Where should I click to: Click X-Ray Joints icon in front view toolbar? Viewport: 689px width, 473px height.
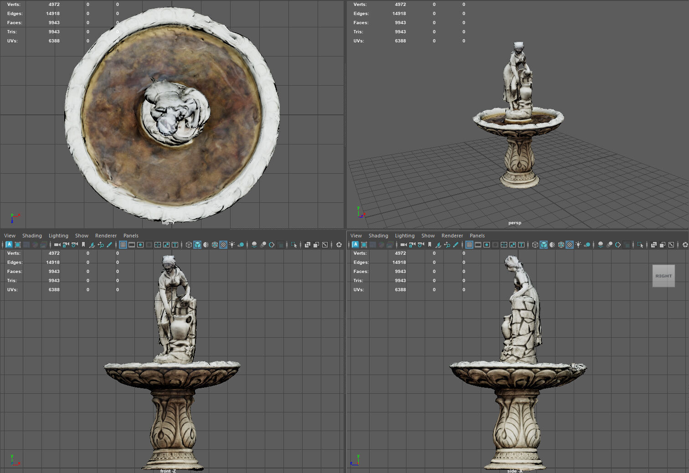(x=325, y=245)
